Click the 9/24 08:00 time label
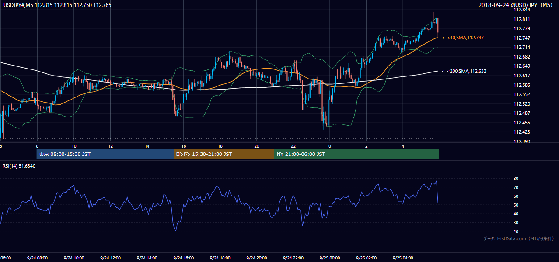The image size is (559, 262). pos(37,258)
